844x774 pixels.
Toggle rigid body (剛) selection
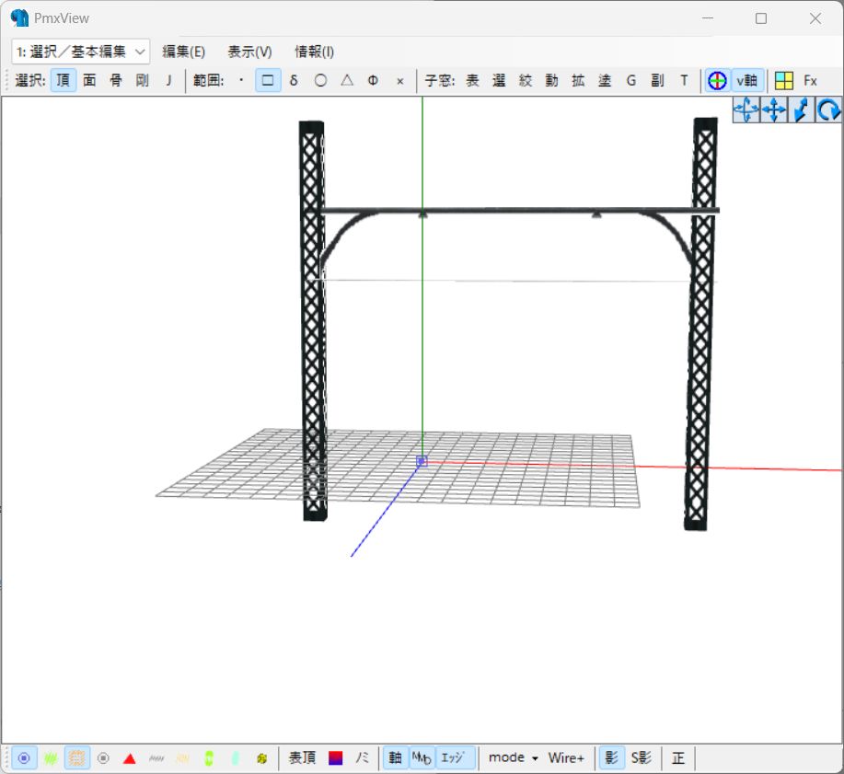click(142, 81)
